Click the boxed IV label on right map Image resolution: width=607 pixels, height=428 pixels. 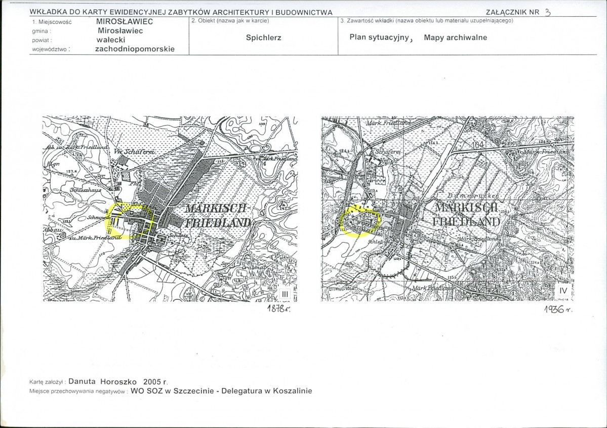point(563,290)
